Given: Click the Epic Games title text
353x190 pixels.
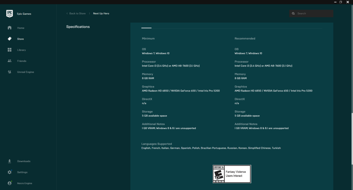Looking at the screenshot, I should pos(24,14).
